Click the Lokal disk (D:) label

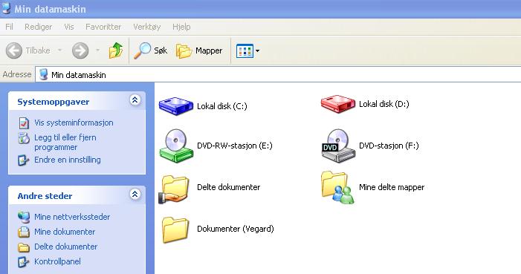tap(384, 104)
